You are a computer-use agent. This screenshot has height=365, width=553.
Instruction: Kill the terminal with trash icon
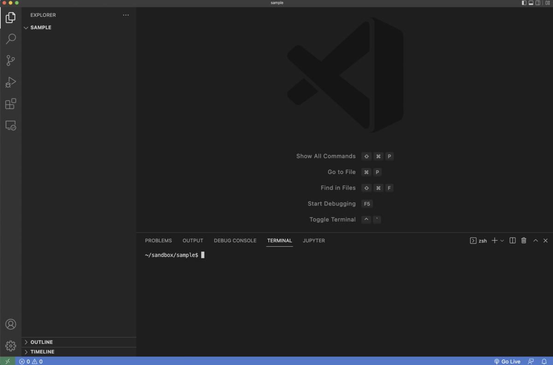[524, 240]
